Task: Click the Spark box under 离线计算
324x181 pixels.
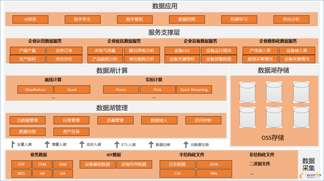Action: [x=72, y=90]
